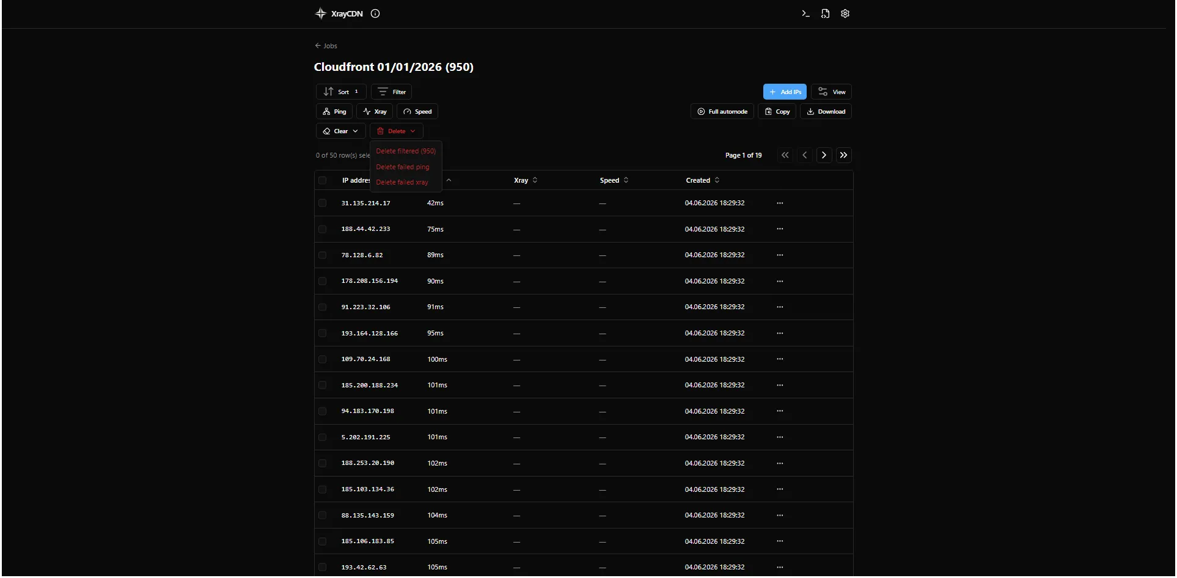The height and width of the screenshot is (578, 1177).
Task: Select row 31.135.214.17 checkbox
Action: tap(323, 203)
